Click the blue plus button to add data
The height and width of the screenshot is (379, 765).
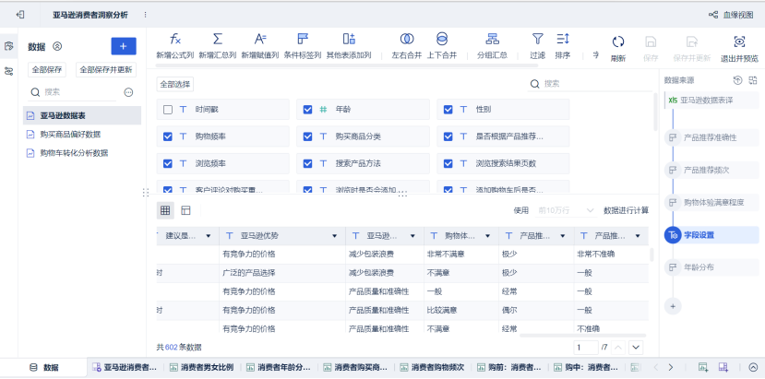point(124,46)
